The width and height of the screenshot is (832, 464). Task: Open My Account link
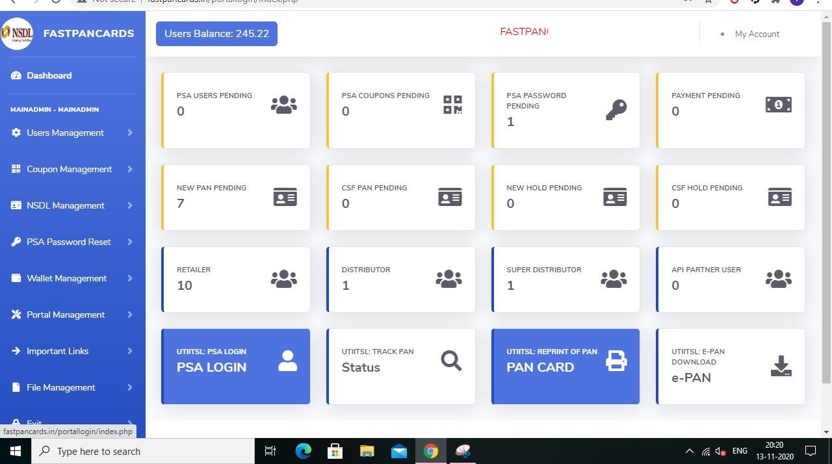(x=757, y=34)
